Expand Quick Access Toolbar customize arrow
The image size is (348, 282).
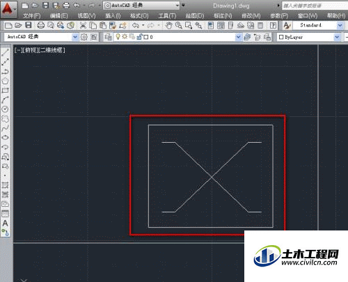point(183,6)
